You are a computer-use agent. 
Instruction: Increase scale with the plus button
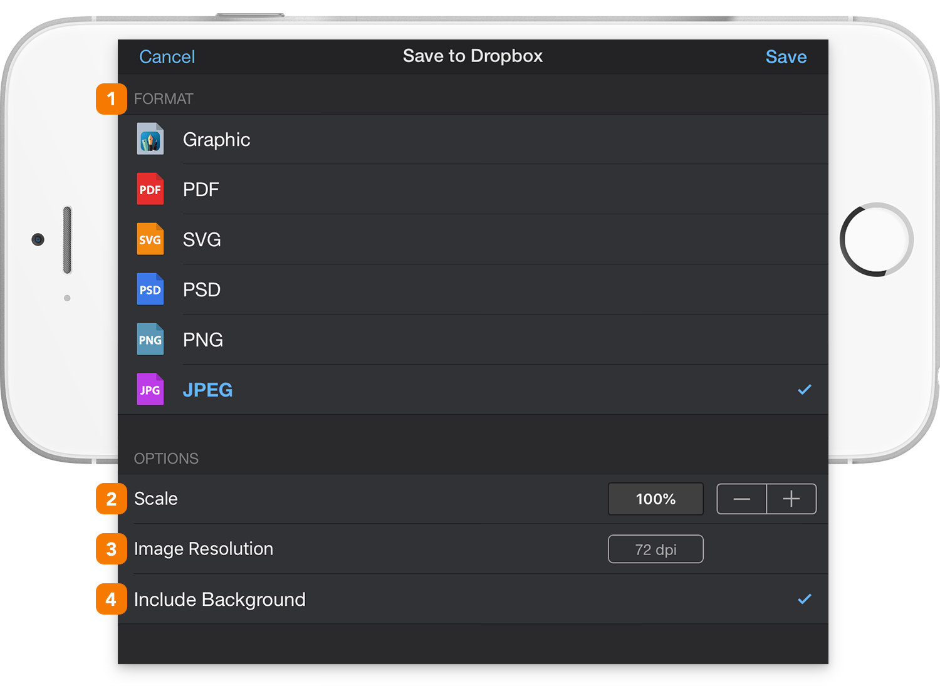(x=791, y=499)
